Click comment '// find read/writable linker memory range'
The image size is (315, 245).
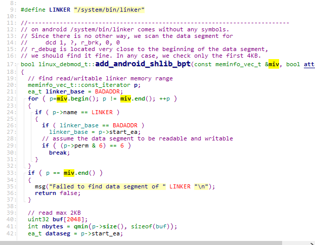click(100, 78)
